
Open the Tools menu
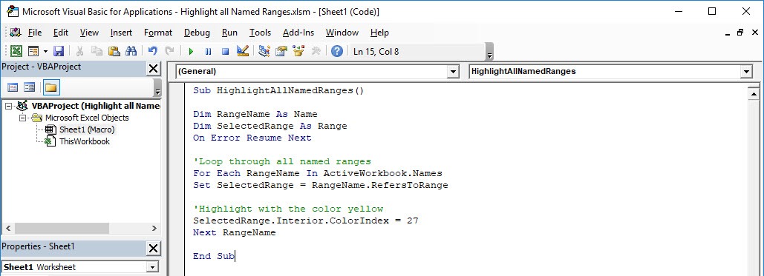coord(260,33)
